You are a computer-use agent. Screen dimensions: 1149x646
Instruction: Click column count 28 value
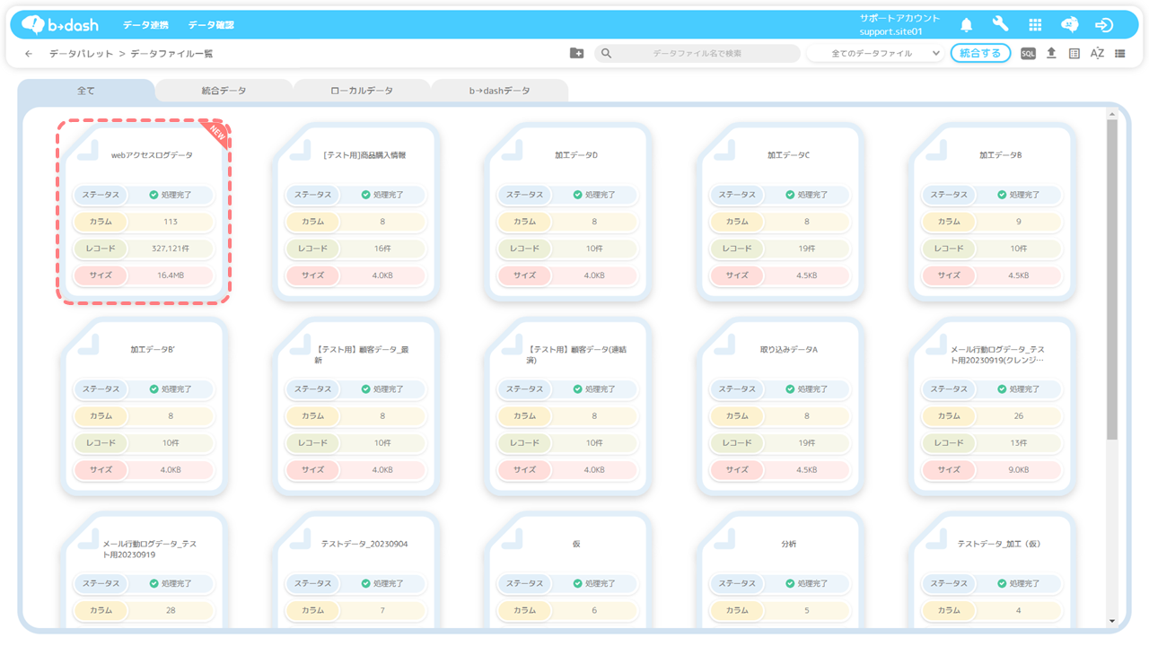(170, 611)
